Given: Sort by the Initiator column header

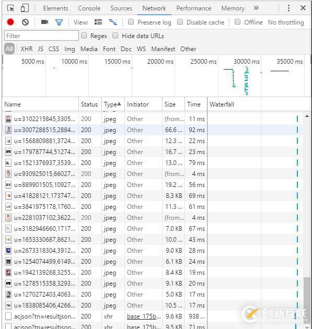Looking at the screenshot, I should [143, 104].
